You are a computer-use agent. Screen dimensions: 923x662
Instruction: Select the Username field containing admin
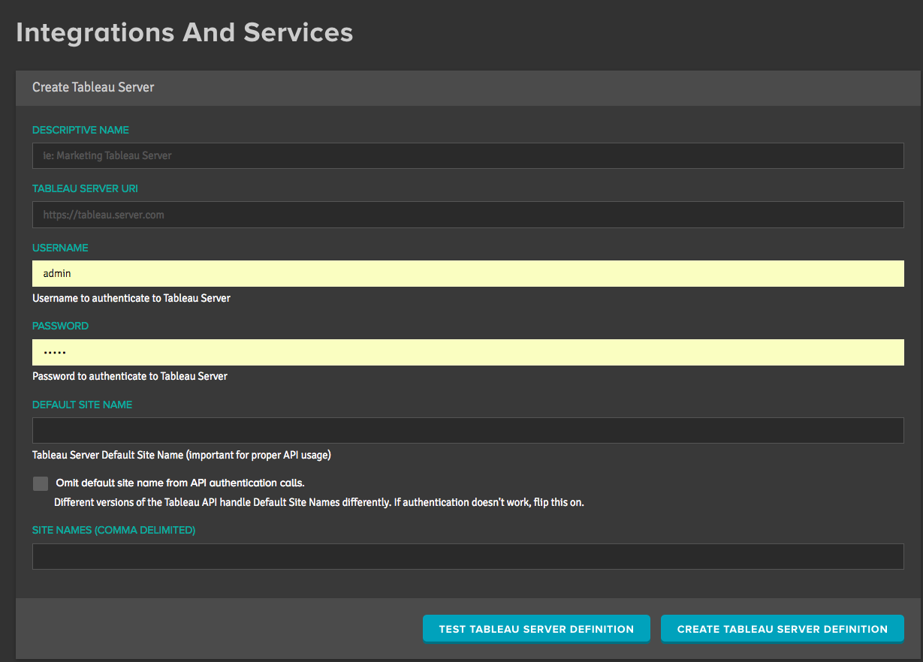coord(468,274)
